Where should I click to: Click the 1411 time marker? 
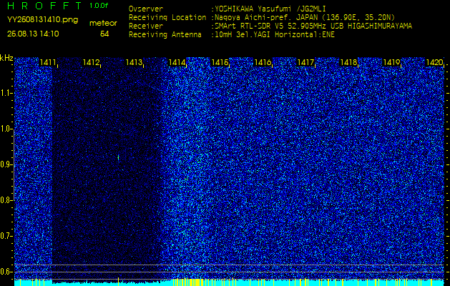click(x=48, y=62)
